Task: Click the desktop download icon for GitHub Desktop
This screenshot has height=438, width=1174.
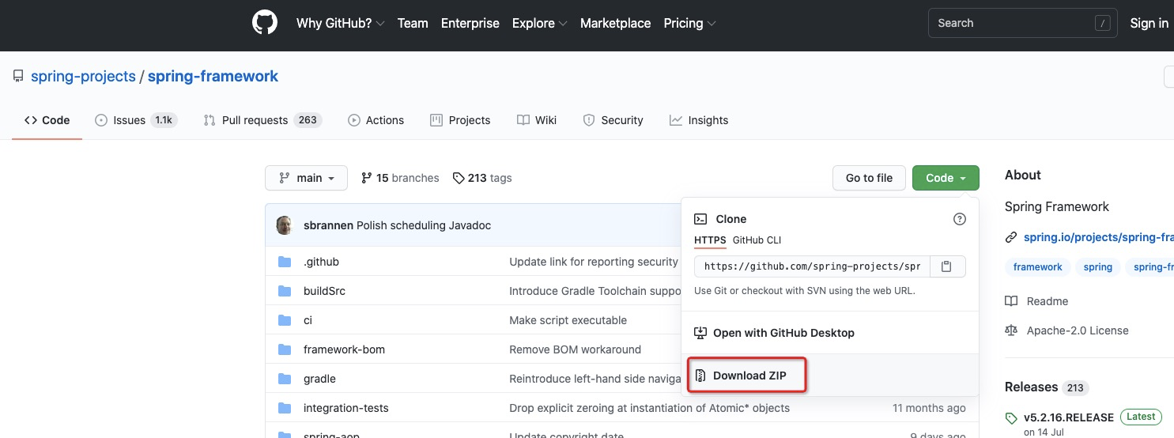Action: point(700,333)
